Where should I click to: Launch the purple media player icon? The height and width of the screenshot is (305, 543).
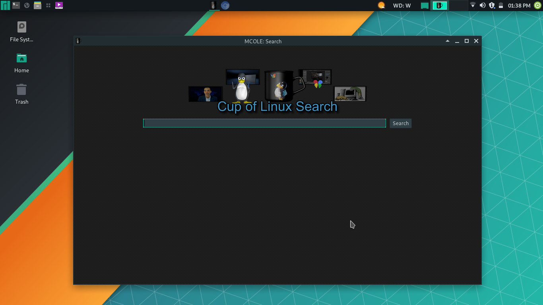(59, 5)
